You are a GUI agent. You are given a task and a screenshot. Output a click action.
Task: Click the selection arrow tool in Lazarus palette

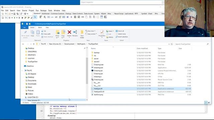click(35, 17)
